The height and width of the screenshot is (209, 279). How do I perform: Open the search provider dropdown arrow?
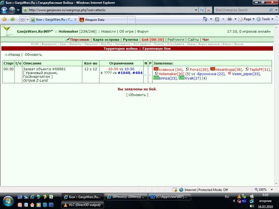[276, 10]
